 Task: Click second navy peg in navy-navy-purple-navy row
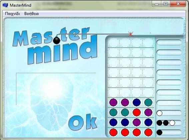pyautogui.click(x=125, y=122)
